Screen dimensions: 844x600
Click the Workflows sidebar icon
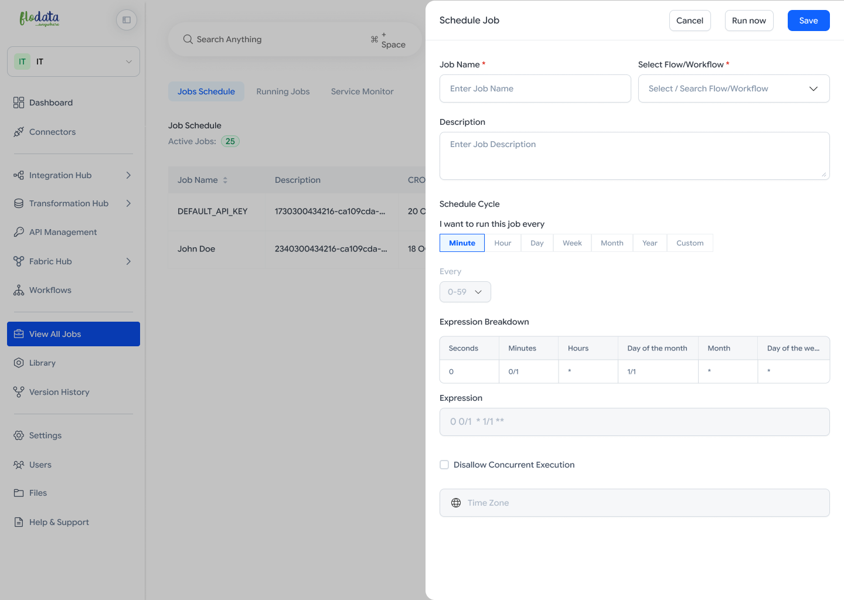point(19,290)
